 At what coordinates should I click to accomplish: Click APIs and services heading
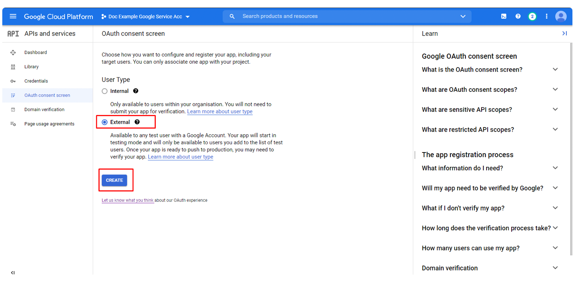pos(50,34)
